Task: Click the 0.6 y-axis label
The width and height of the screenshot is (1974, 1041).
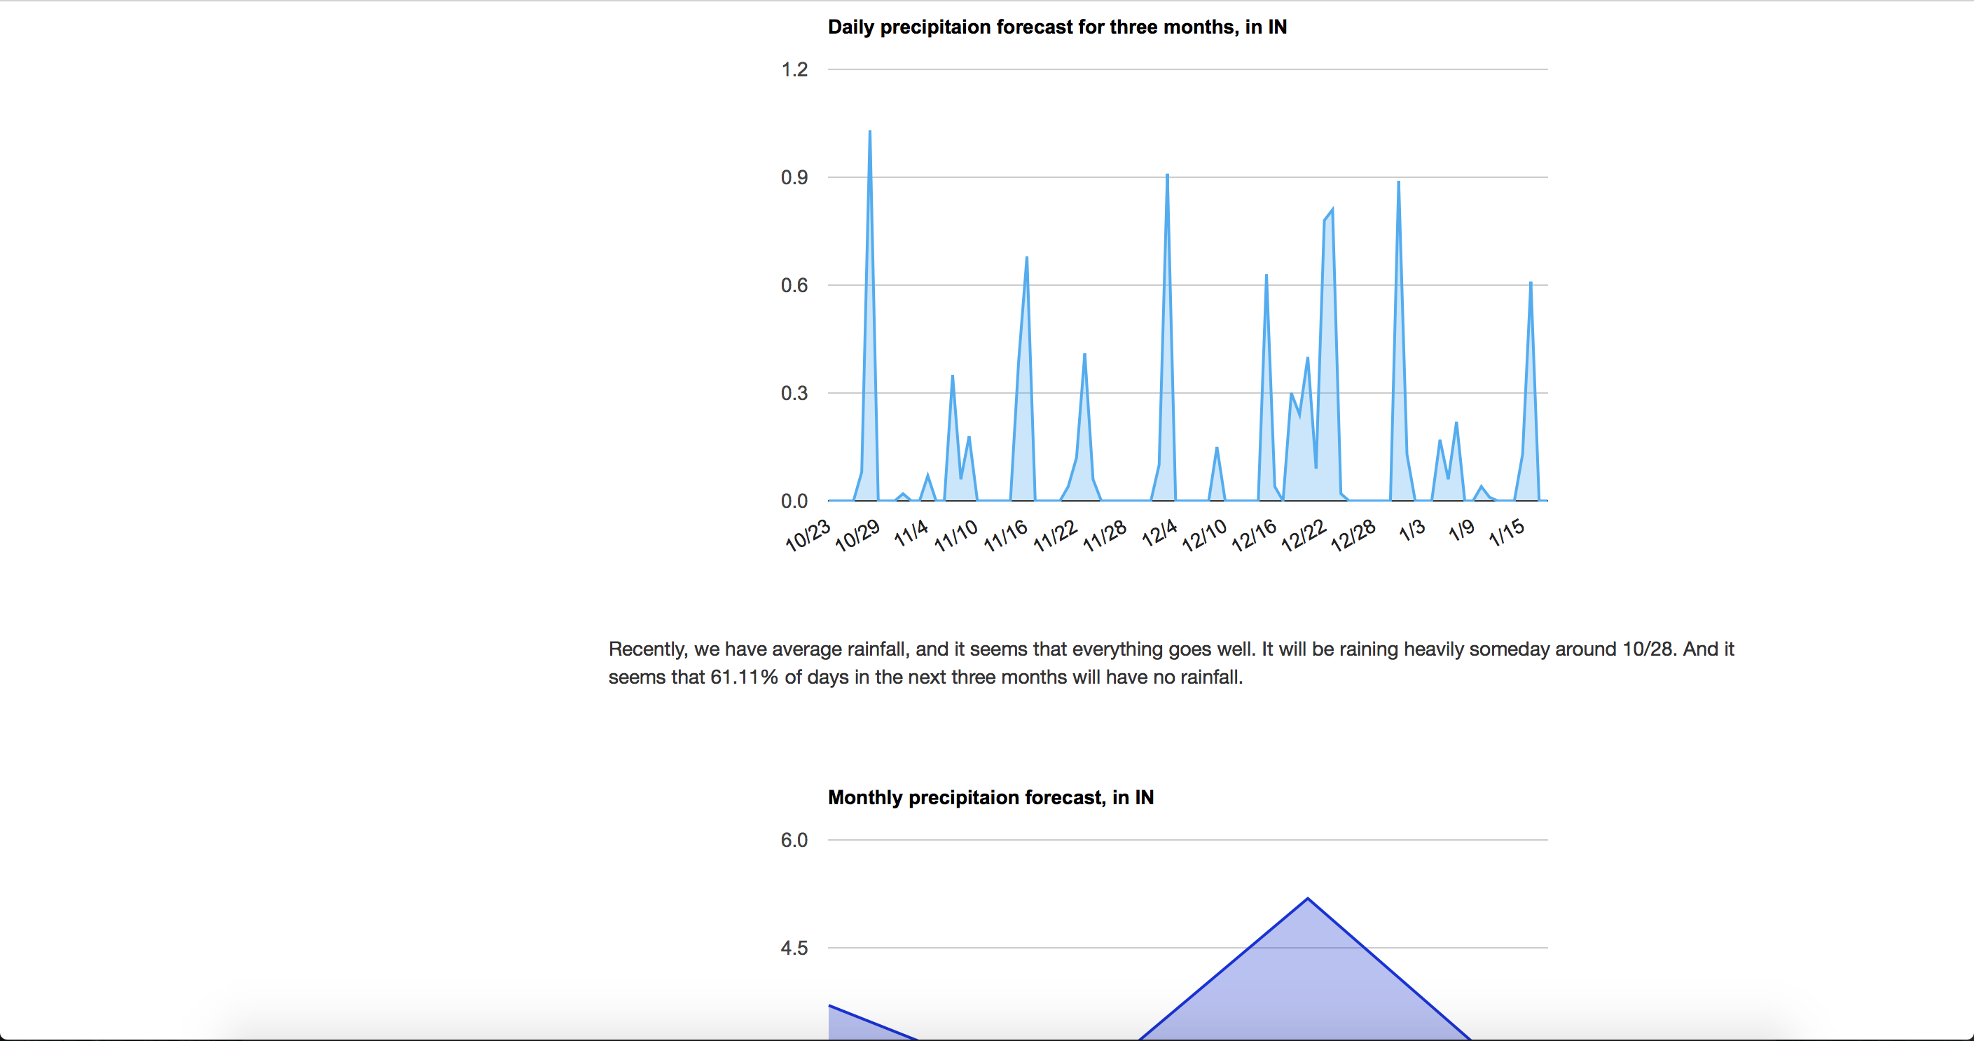Action: pyautogui.click(x=794, y=285)
